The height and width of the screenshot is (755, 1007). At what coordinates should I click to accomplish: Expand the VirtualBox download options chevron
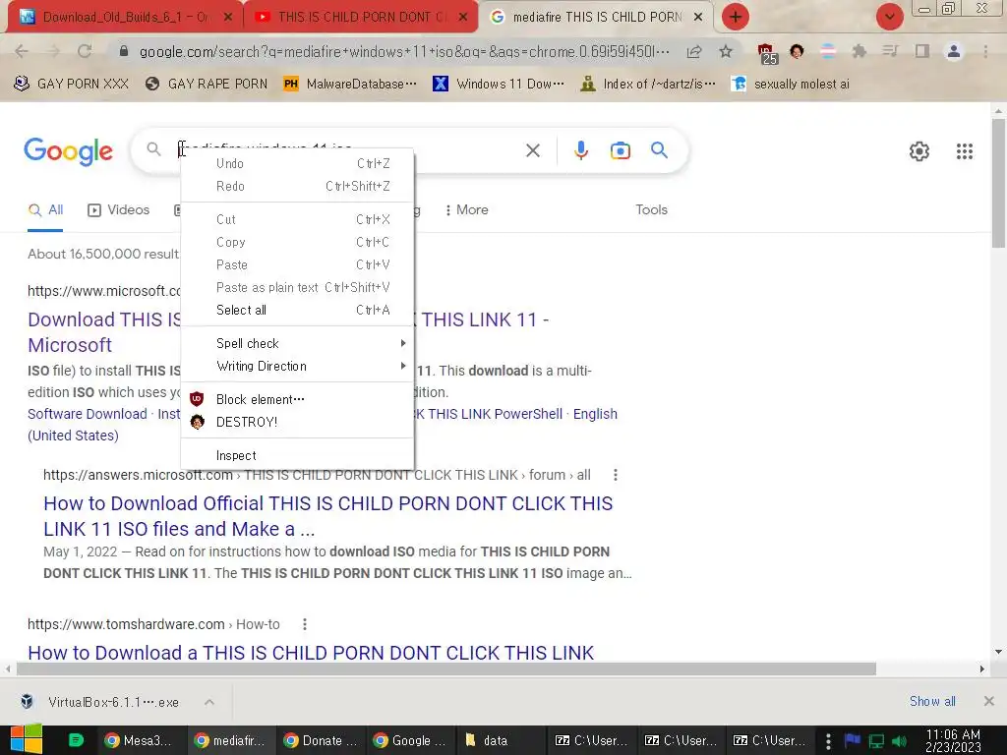click(x=209, y=702)
